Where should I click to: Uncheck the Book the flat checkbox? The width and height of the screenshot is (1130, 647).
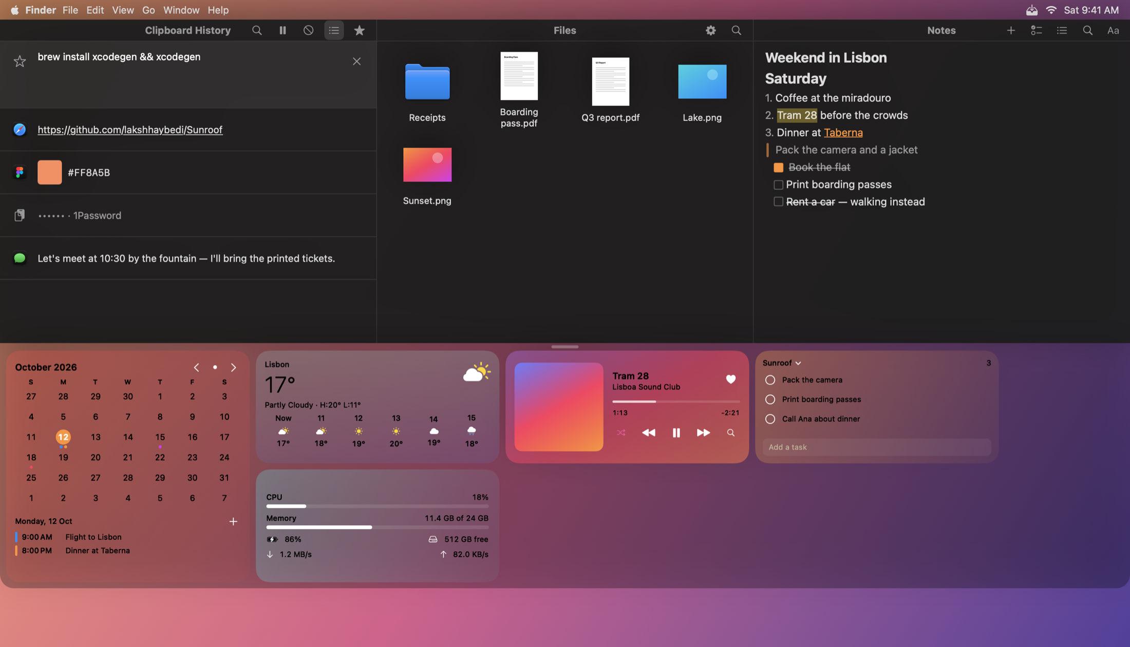tap(778, 167)
